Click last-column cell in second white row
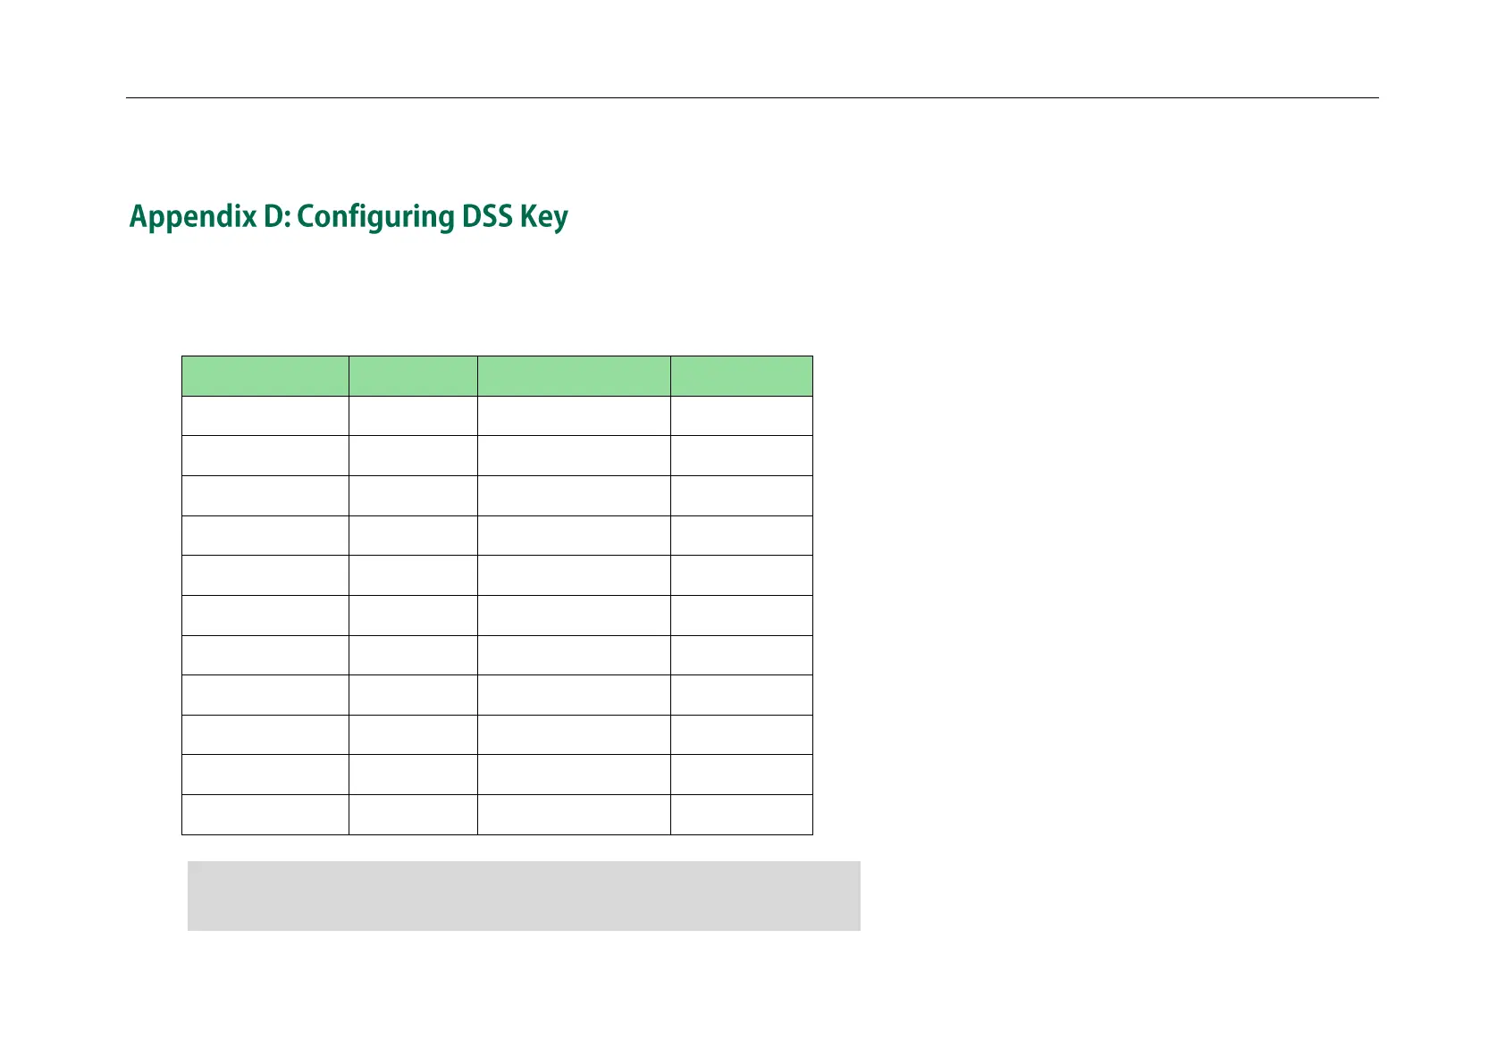Viewport: 1505px width, 1064px height. (x=742, y=456)
